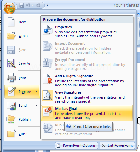Choose the Print menu label

coord(22,78)
